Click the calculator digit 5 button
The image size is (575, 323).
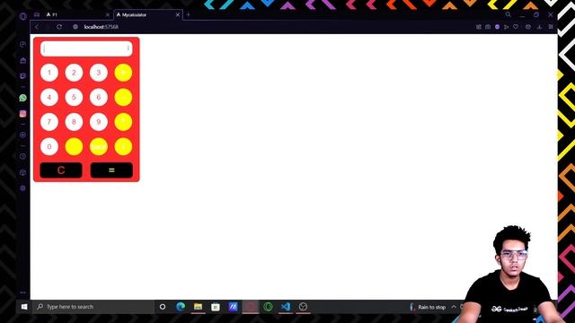tap(74, 97)
